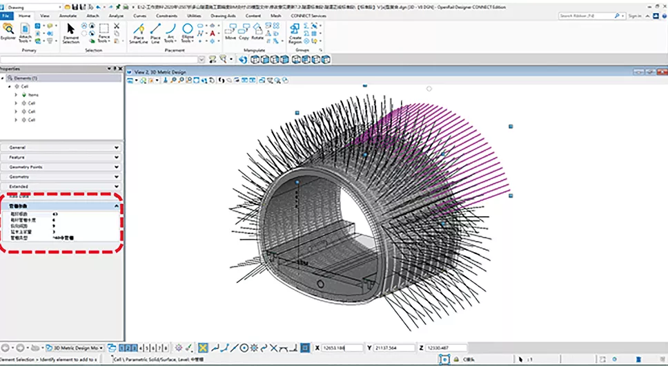Click the X coordinate input field
The height and width of the screenshot is (367, 668).
coord(342,348)
